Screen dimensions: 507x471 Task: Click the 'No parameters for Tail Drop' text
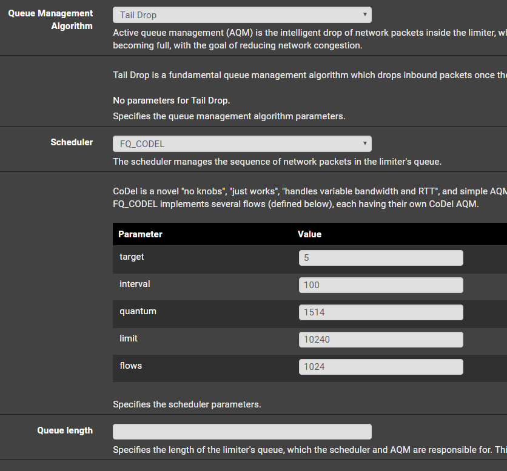pos(172,100)
